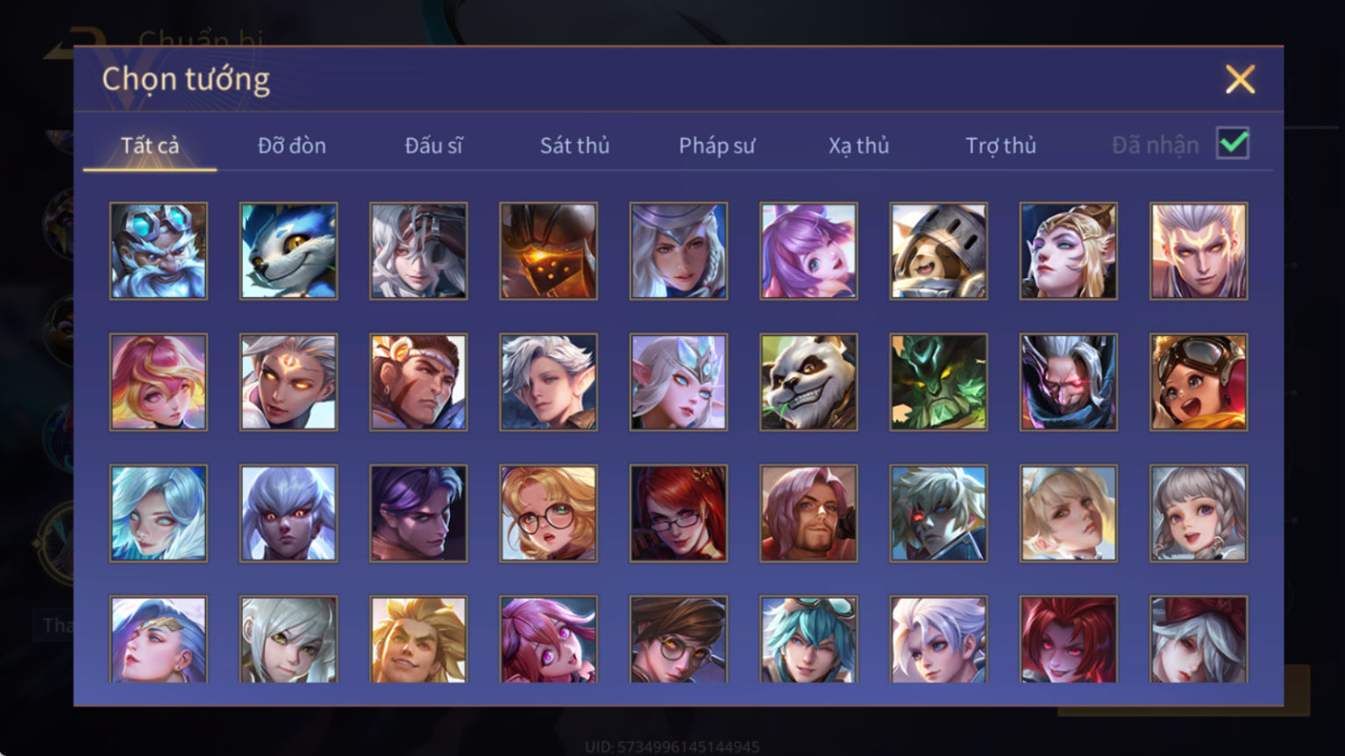Image resolution: width=1345 pixels, height=756 pixels.
Task: Pick the red-haired woman wearing glasses
Action: click(x=679, y=514)
